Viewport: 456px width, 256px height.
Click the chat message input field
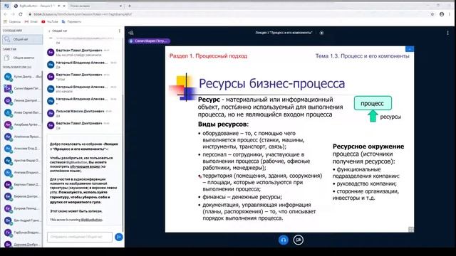pos(80,237)
